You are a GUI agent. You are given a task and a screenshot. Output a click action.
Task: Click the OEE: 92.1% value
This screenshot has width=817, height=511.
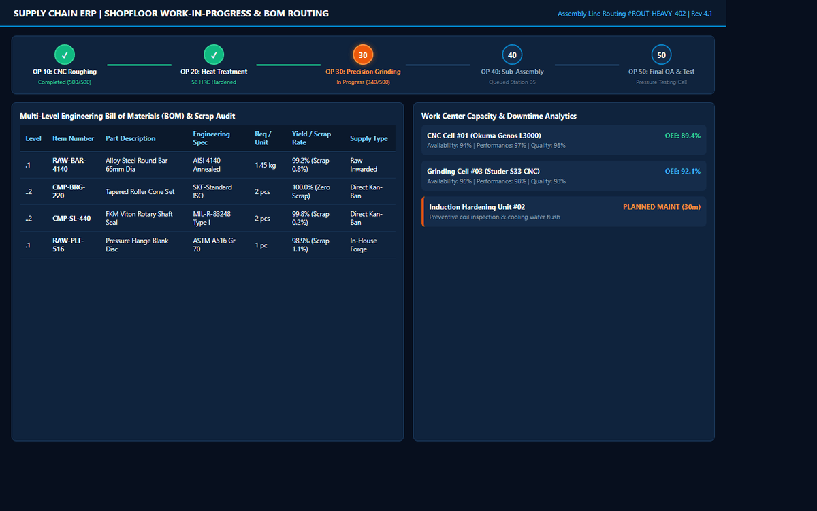tap(683, 171)
